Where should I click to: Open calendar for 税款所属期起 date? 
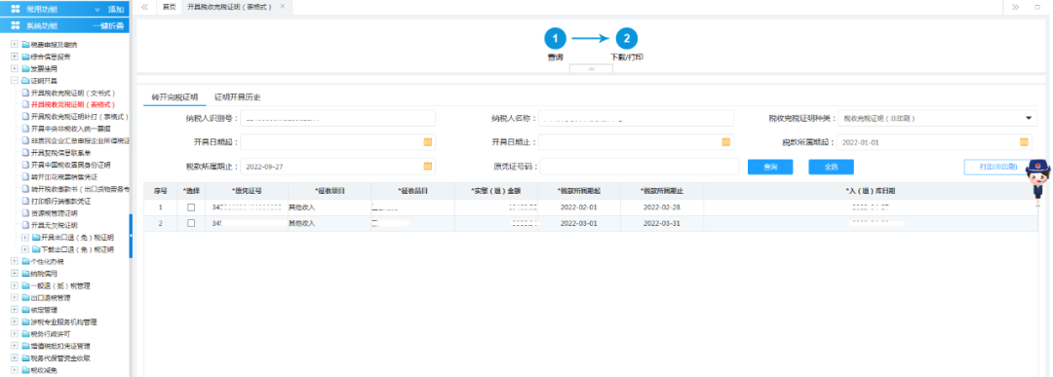1024,142
